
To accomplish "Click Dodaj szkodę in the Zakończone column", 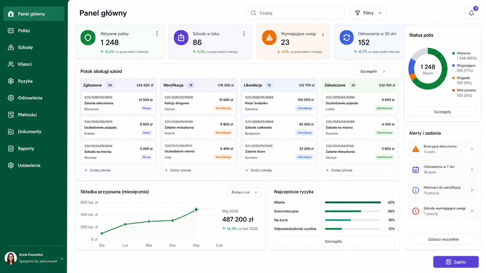I will coord(339,170).
